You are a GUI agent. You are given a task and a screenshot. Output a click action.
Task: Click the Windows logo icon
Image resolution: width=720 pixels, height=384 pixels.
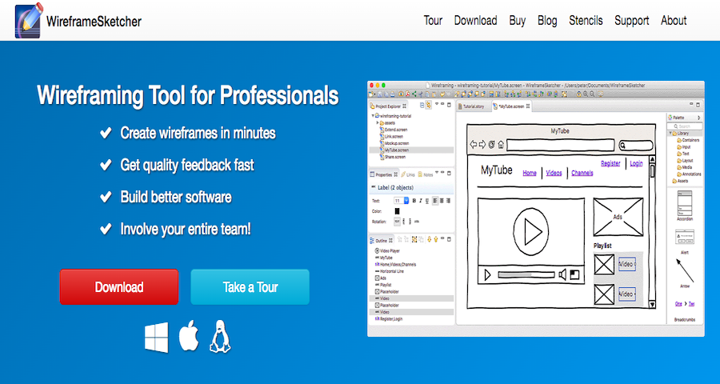coord(157,338)
